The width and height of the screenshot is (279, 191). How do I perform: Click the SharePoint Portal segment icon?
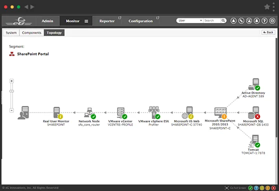[12, 54]
